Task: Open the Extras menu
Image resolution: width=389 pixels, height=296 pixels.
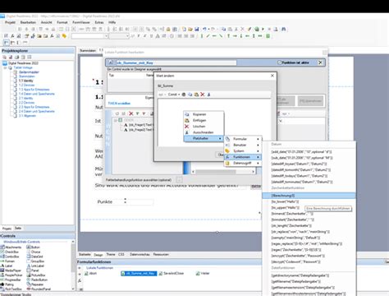Action: (x=99, y=22)
